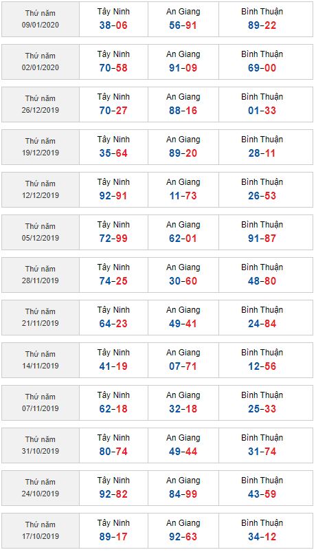Viewport: 316px width, 552px height.
Task: Select the 14/11/2019 date cell
Action: 41,360
